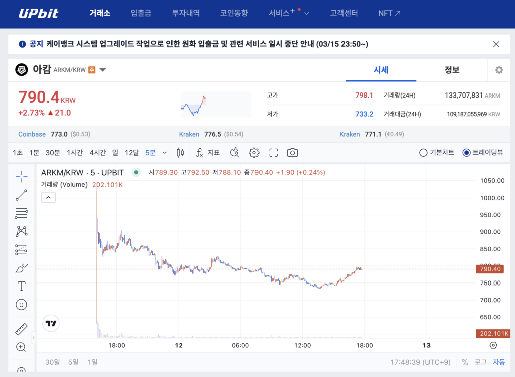Open the Coinbase price link
Viewport: 515px width, 377px height.
pyautogui.click(x=32, y=134)
